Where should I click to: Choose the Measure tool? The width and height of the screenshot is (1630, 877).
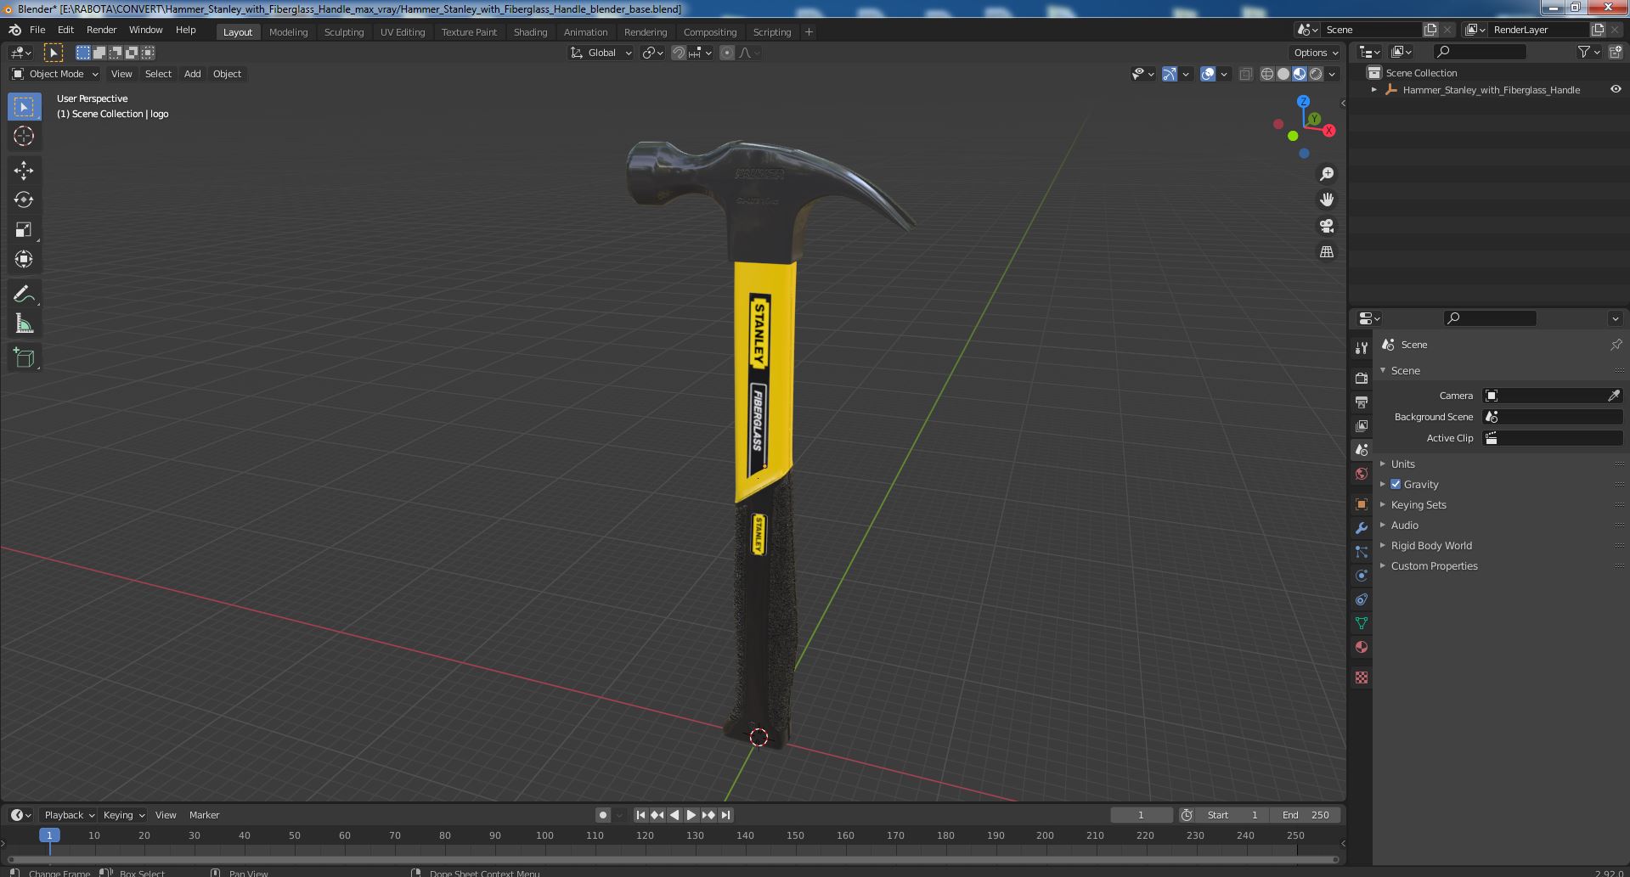(x=24, y=324)
